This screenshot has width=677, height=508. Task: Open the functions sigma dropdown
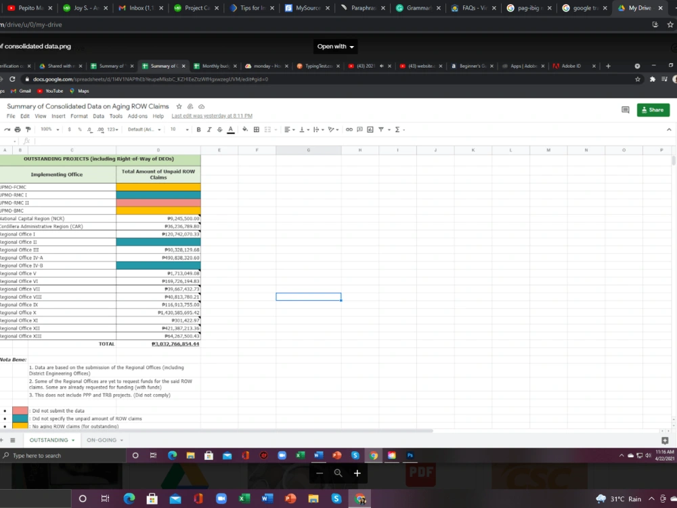point(399,129)
